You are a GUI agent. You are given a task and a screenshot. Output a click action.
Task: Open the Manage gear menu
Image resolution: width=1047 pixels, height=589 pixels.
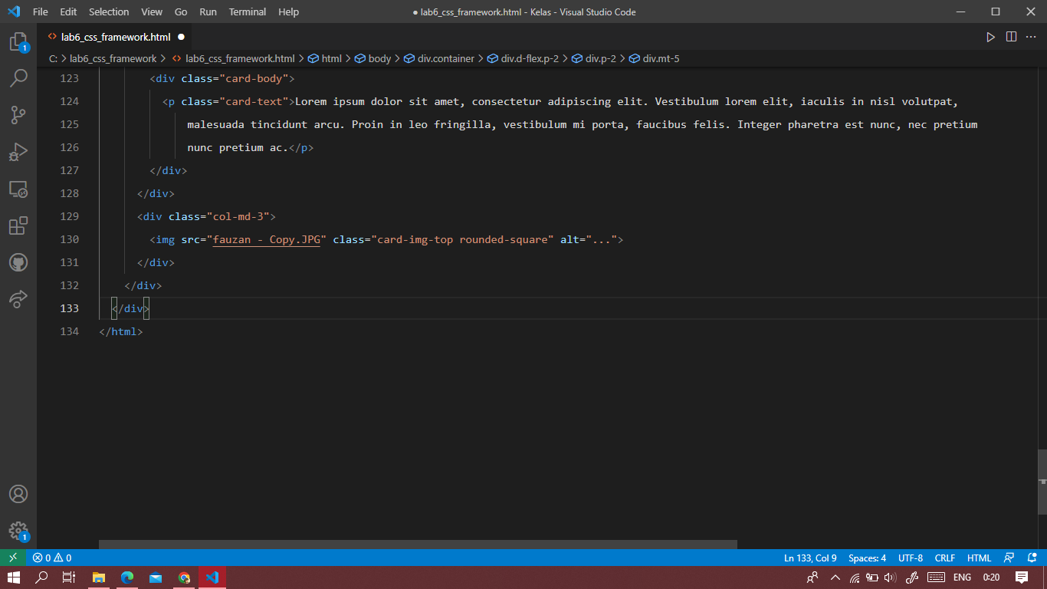point(18,531)
